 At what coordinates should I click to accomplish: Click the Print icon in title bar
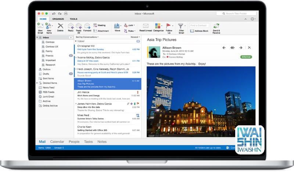(x=66, y=14)
